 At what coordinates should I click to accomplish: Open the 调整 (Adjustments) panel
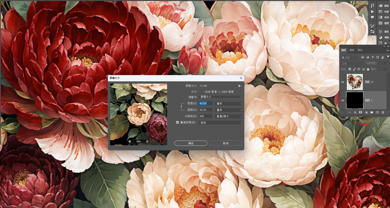383,37
